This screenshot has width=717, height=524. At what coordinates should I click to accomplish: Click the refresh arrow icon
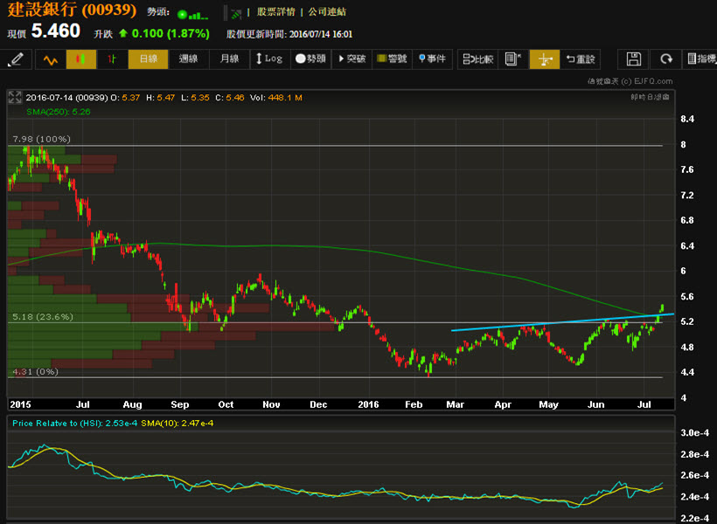pyautogui.click(x=665, y=59)
